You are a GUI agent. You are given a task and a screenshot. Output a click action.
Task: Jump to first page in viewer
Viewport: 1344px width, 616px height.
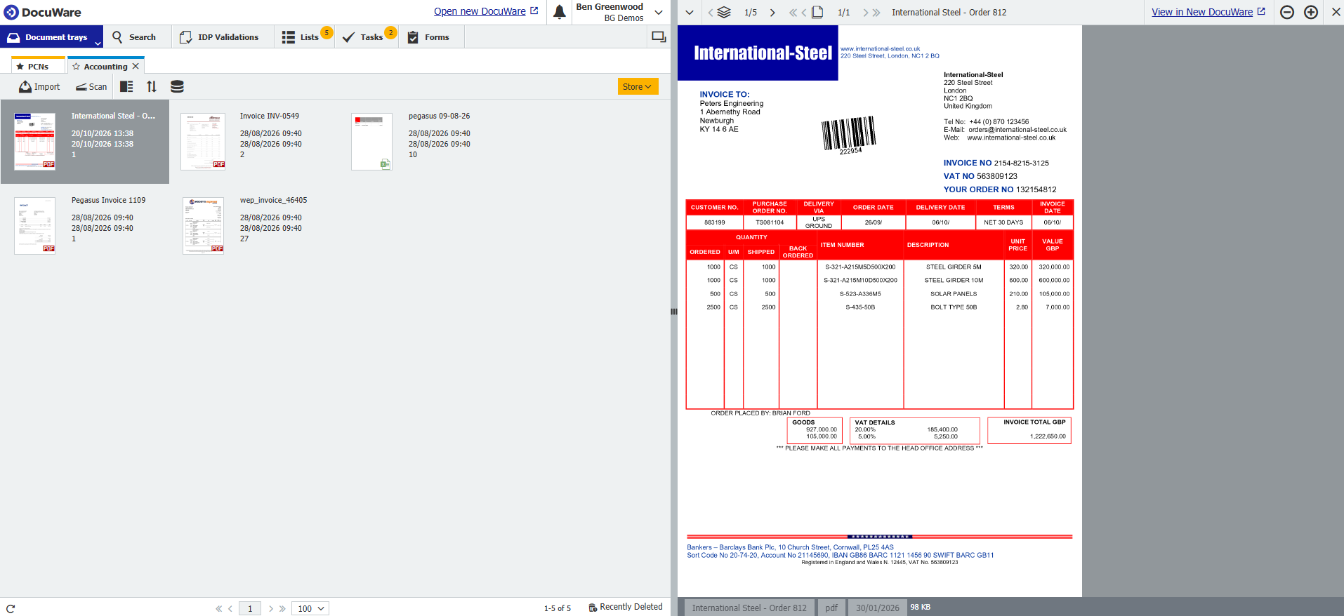click(793, 13)
